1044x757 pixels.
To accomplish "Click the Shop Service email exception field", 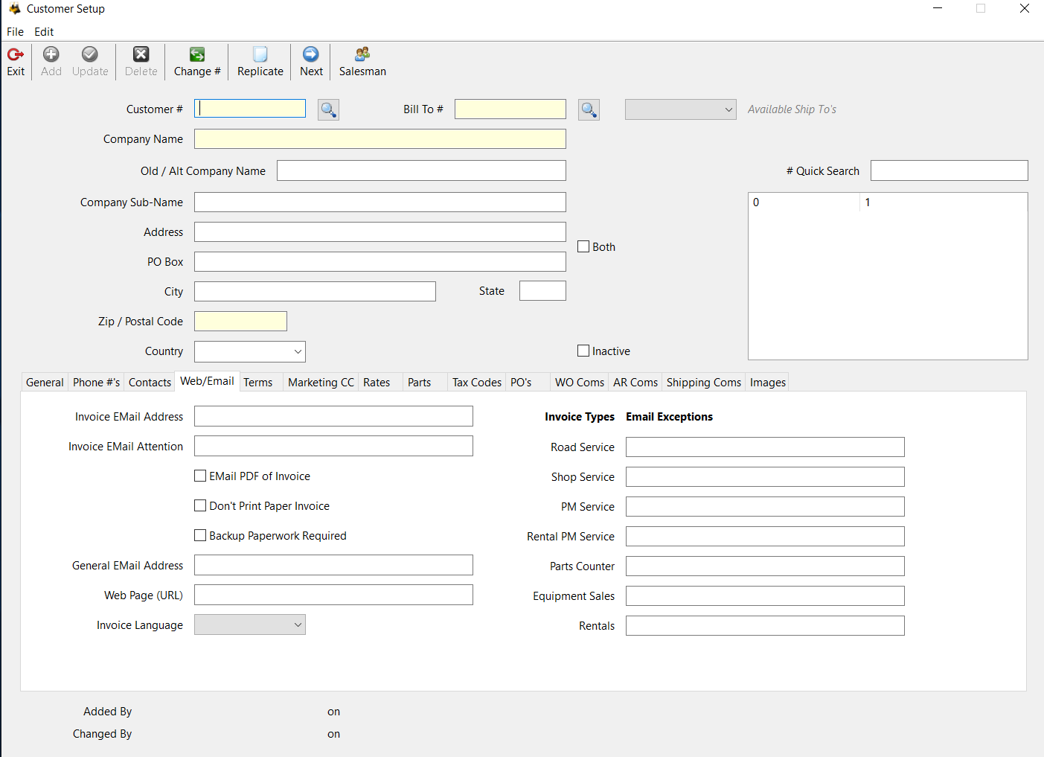I will 765,476.
